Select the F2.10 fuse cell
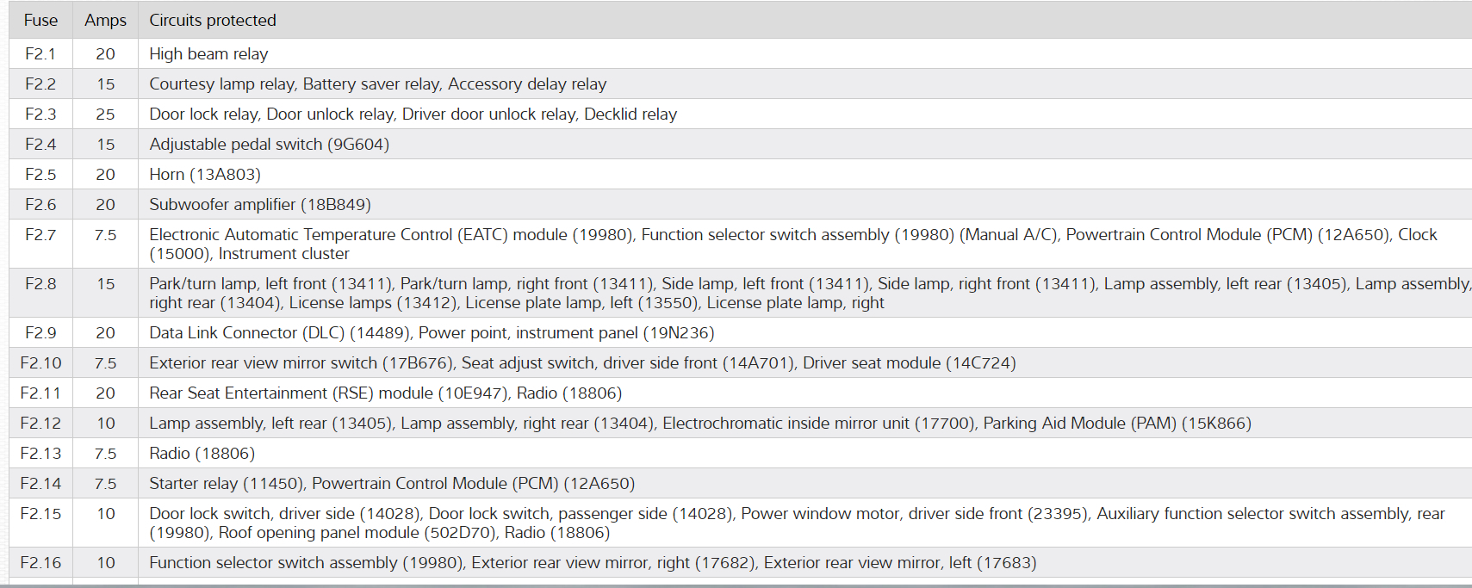 click(40, 362)
